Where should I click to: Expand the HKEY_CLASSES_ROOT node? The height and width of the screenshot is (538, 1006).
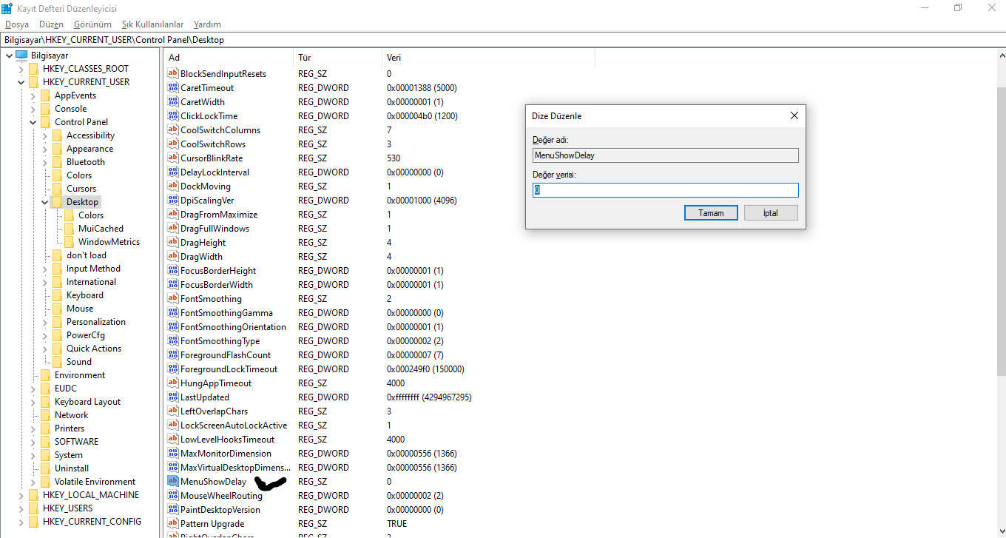(x=21, y=69)
